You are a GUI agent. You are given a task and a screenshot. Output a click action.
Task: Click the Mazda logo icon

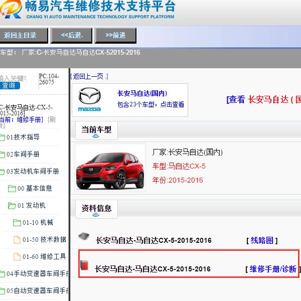click(89, 99)
